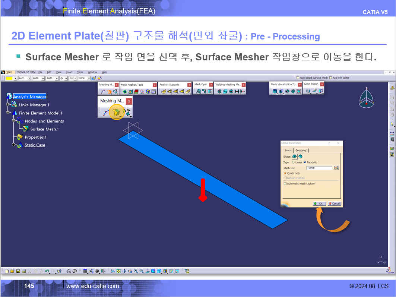
Task: Click the Fit All In view icon
Action: point(118,271)
